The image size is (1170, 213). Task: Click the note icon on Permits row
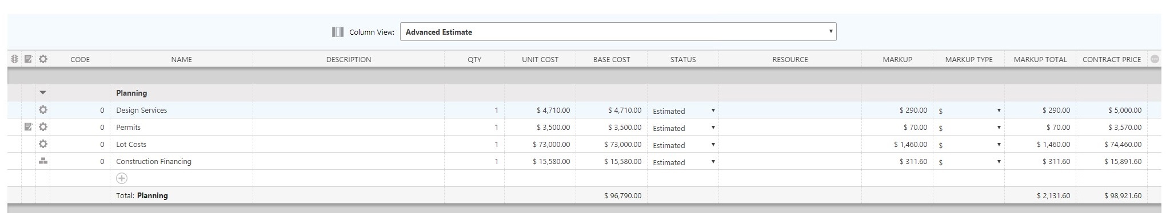click(x=29, y=127)
